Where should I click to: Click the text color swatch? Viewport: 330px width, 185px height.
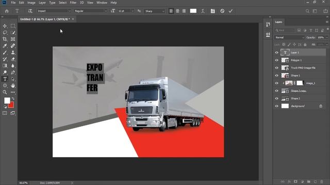pyautogui.click(x=193, y=11)
